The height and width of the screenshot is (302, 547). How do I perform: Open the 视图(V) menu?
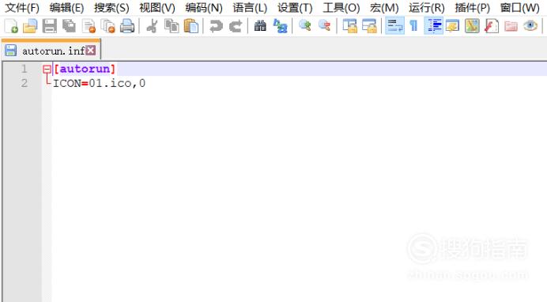(157, 8)
